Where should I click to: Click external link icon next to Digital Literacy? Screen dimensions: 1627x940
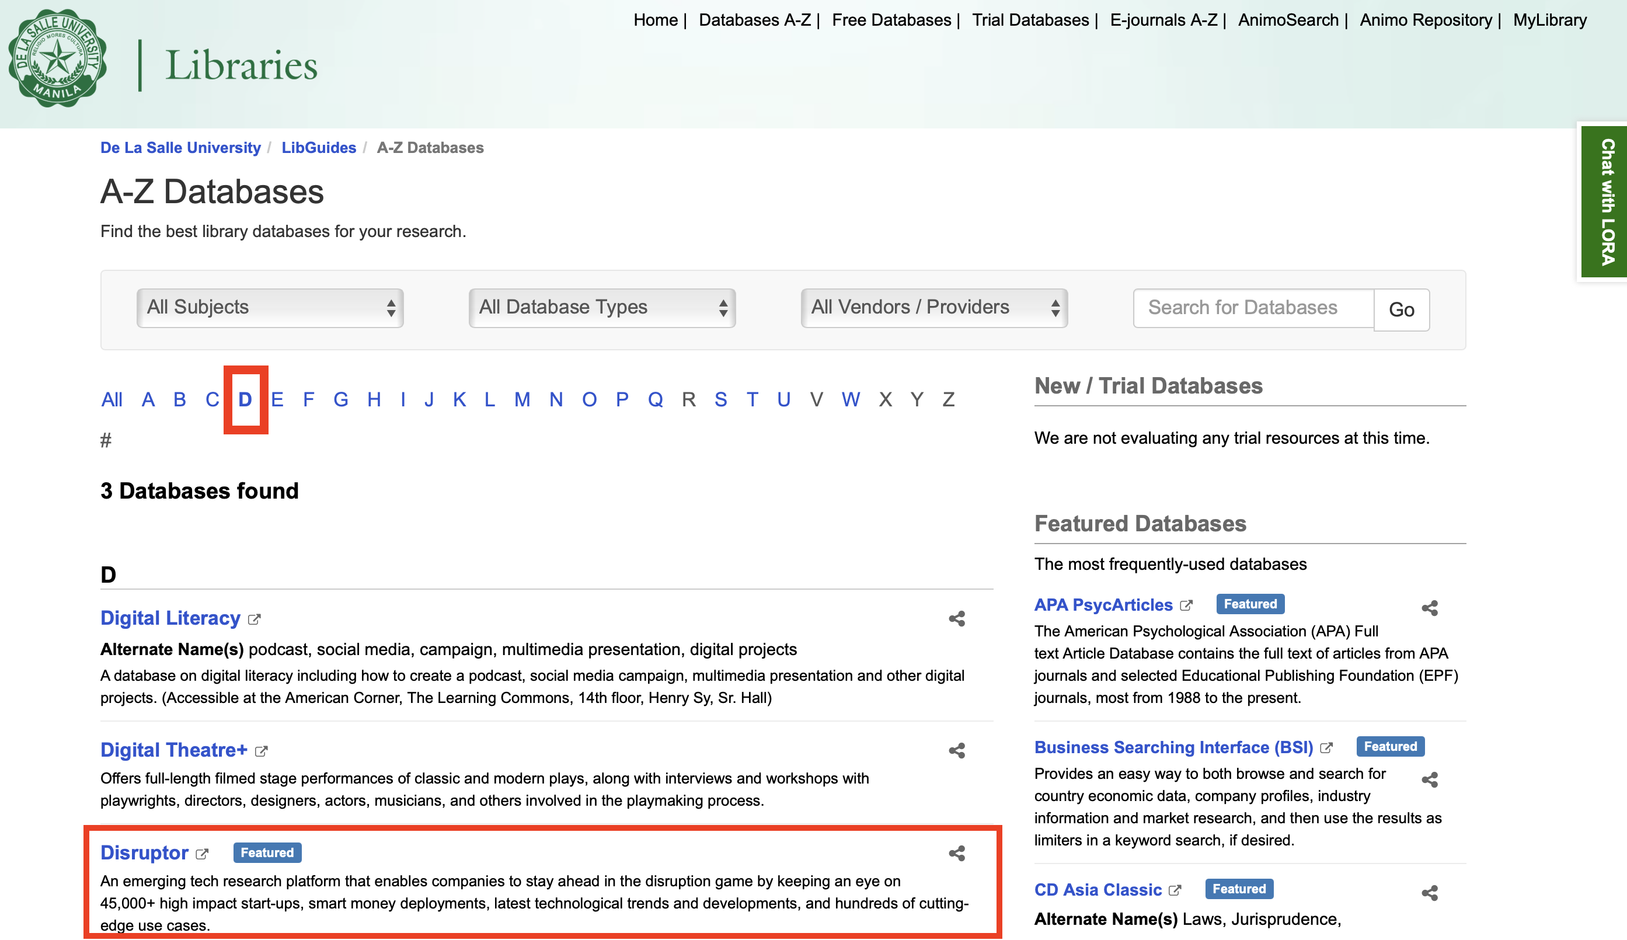[255, 619]
